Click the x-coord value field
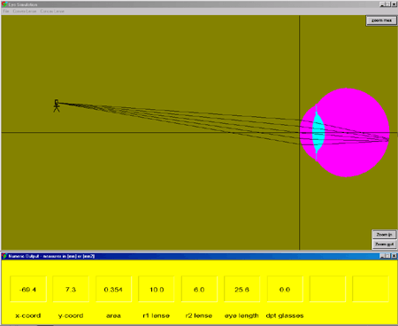This screenshot has width=398, height=326. tap(28, 290)
